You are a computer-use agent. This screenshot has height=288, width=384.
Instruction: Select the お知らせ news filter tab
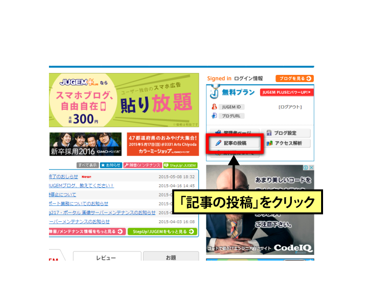coord(111,165)
